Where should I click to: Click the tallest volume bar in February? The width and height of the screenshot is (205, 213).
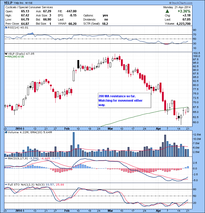74,144
